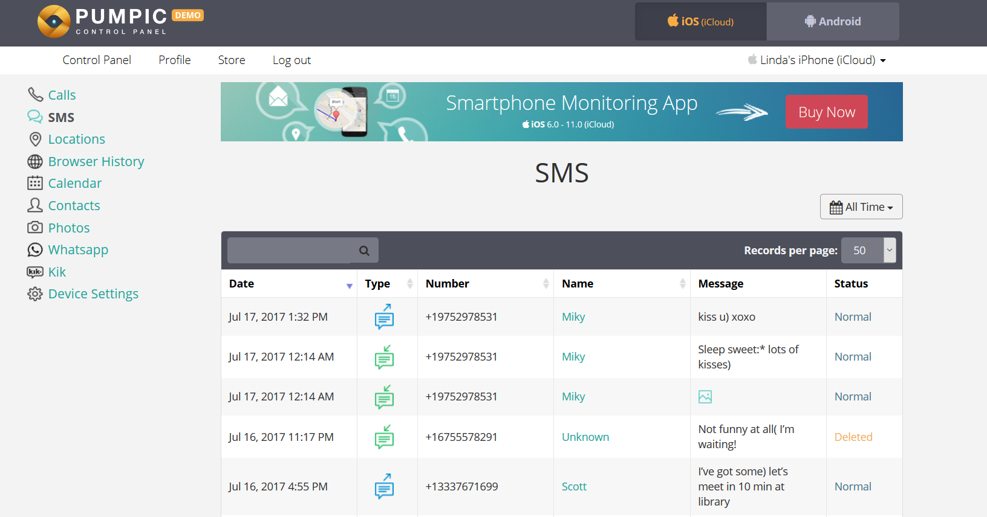Click the Locations pin icon
This screenshot has height=517, width=987.
[35, 140]
